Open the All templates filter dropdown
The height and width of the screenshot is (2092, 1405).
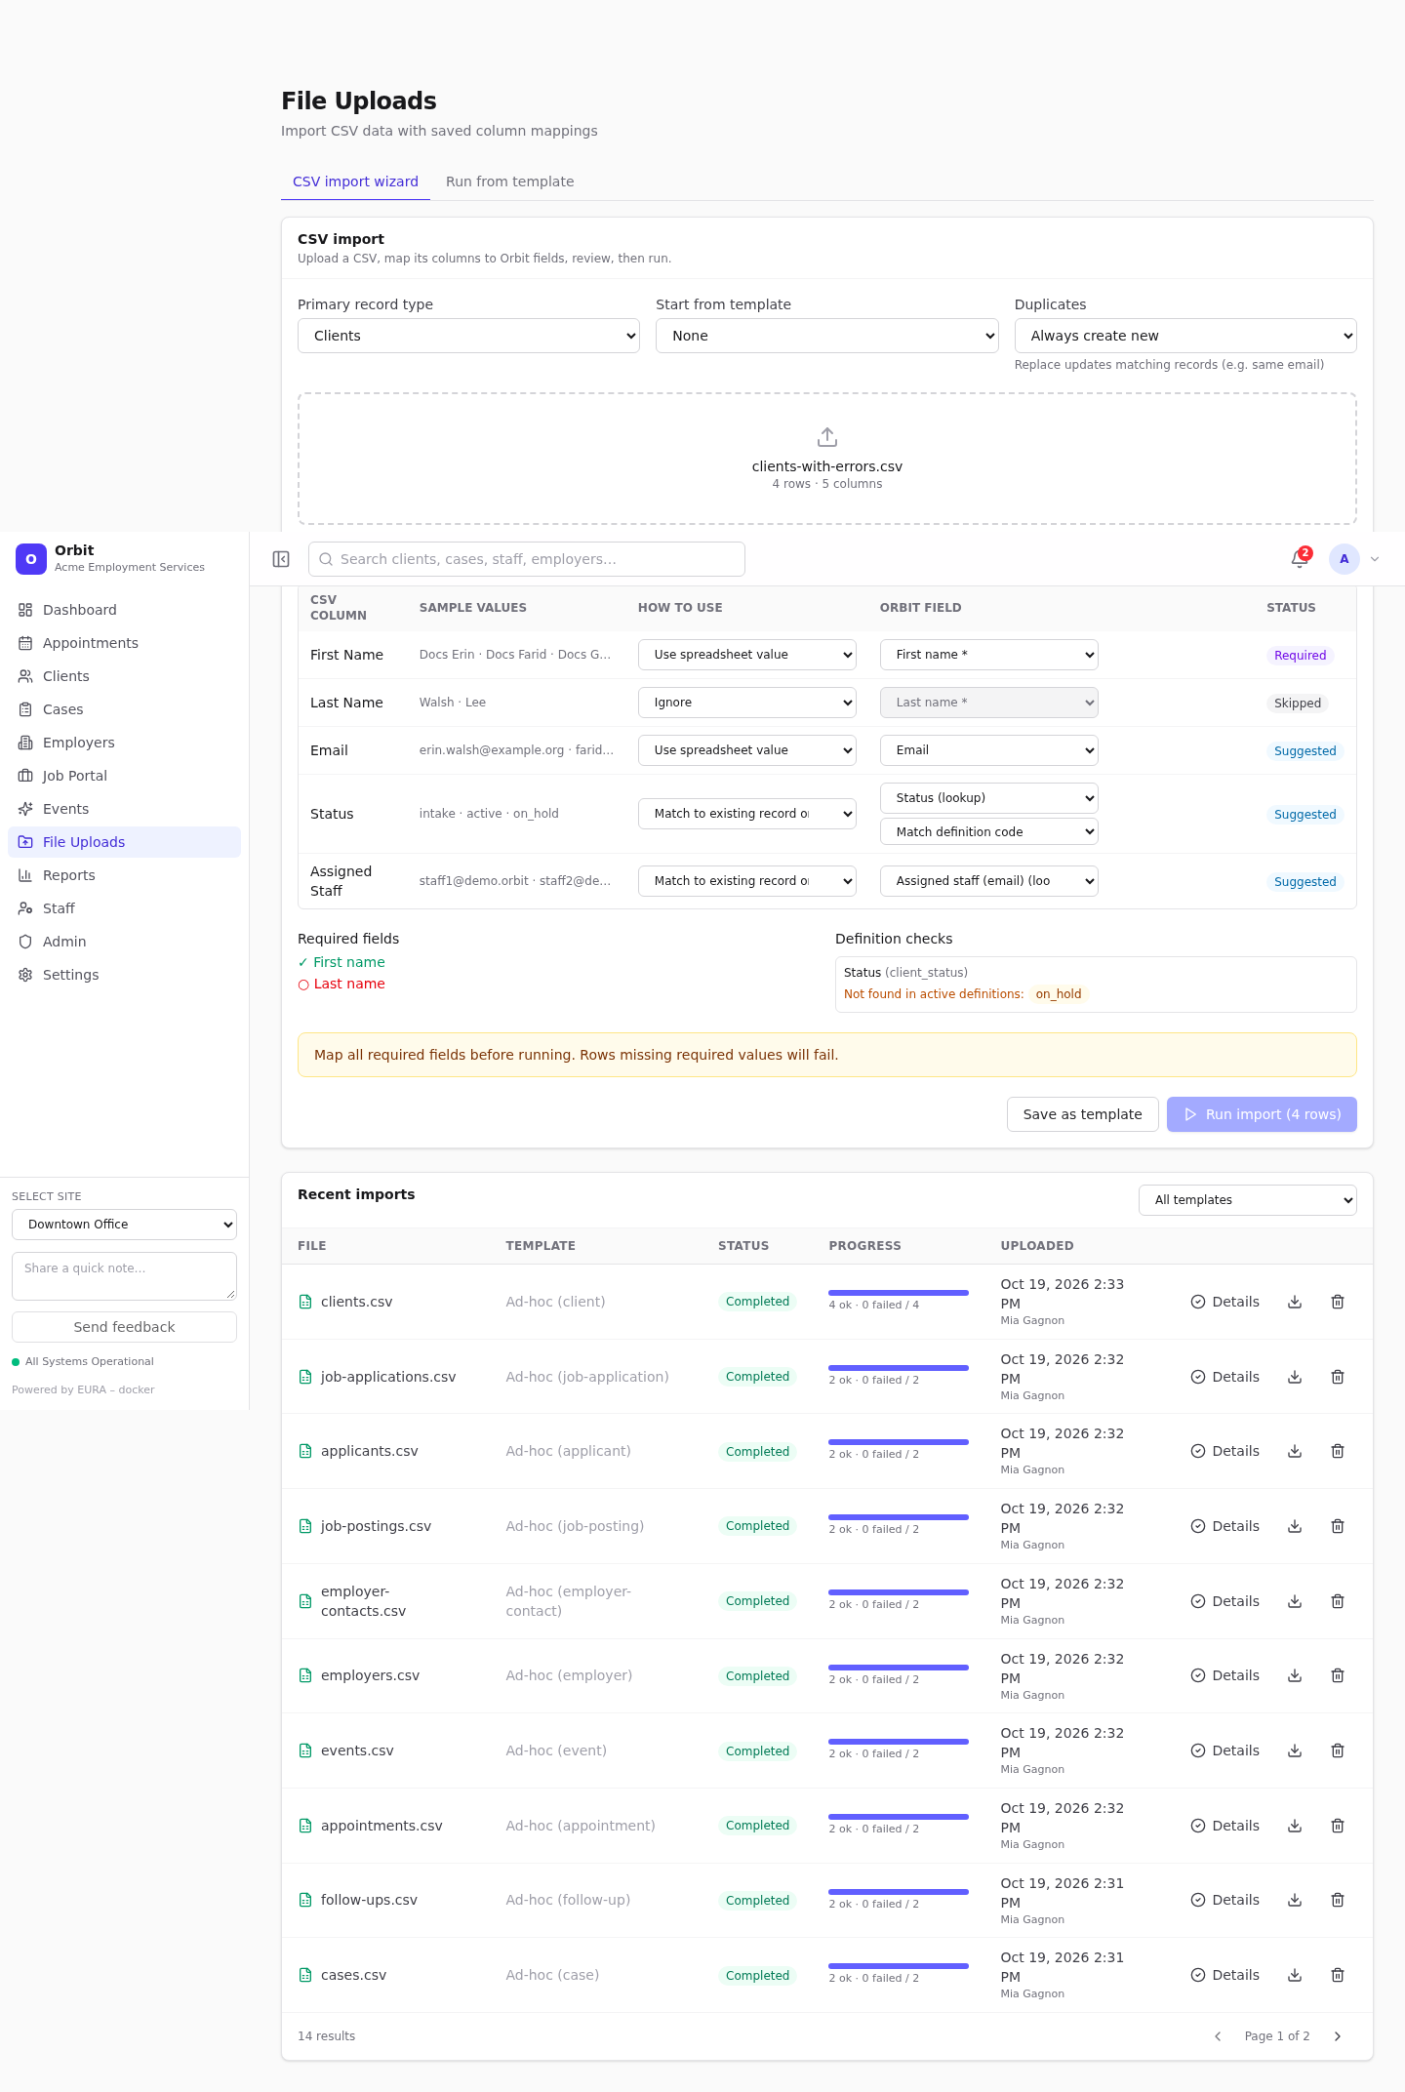pos(1248,1200)
